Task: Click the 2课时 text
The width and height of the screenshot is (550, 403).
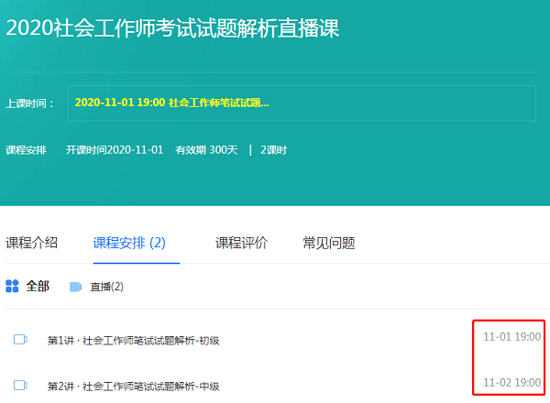Action: point(273,150)
